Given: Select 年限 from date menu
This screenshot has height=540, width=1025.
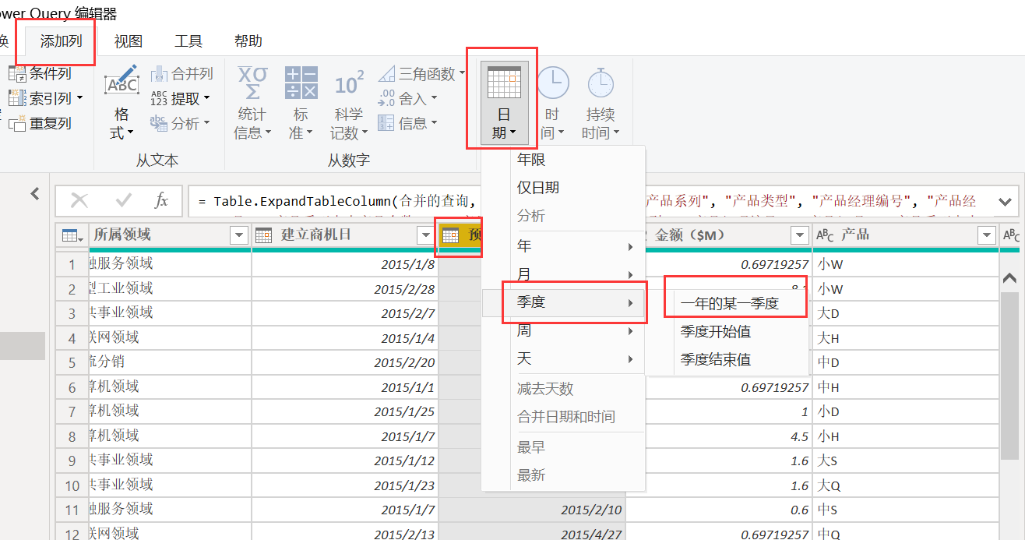Looking at the screenshot, I should [x=564, y=160].
